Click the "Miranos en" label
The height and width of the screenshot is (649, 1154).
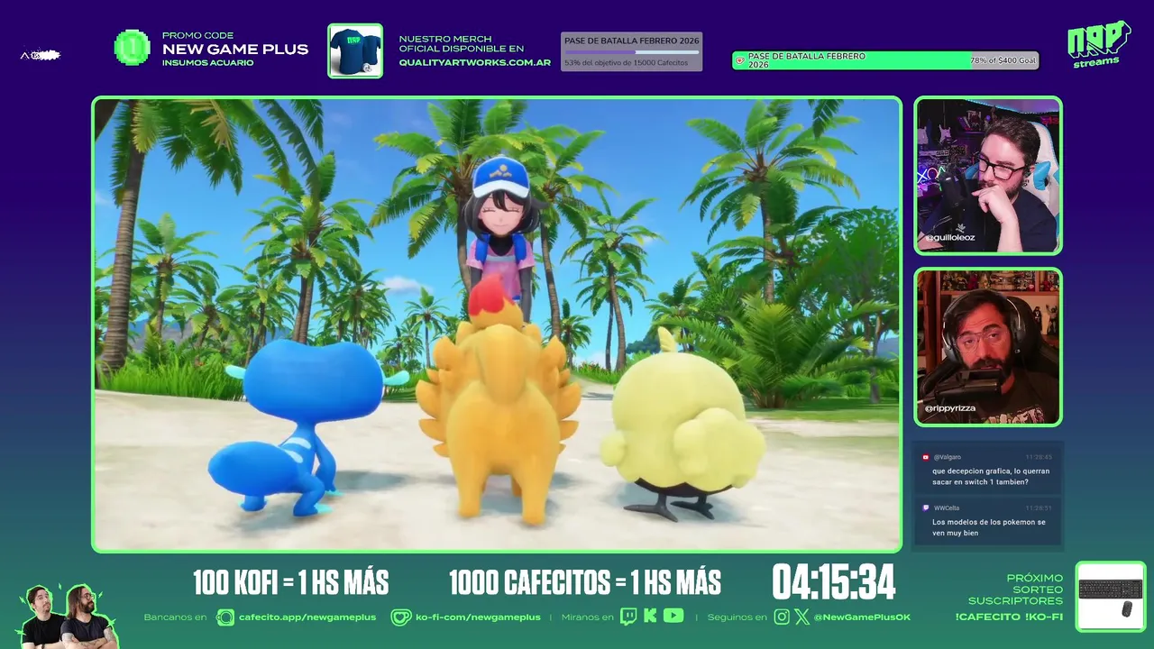coord(587,617)
